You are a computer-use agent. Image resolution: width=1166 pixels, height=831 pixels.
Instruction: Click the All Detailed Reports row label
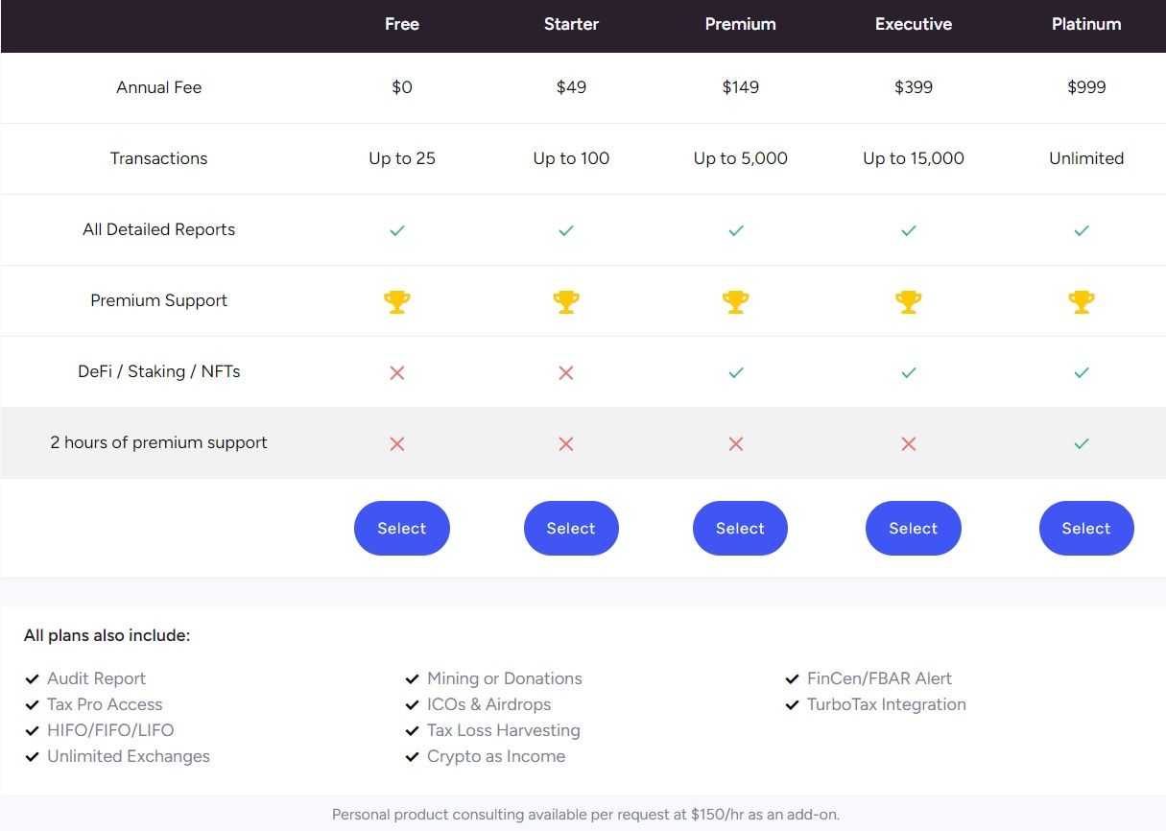pos(158,229)
